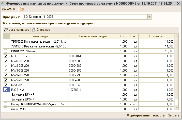Open the Действия menu
This screenshot has height=120, width=182.
pos(9,9)
